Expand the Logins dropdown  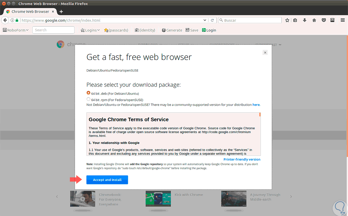click(90, 30)
